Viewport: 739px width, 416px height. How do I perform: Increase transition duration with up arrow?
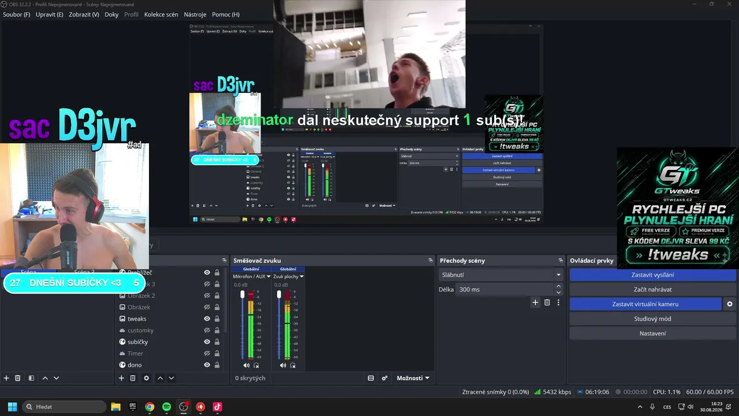pos(558,286)
